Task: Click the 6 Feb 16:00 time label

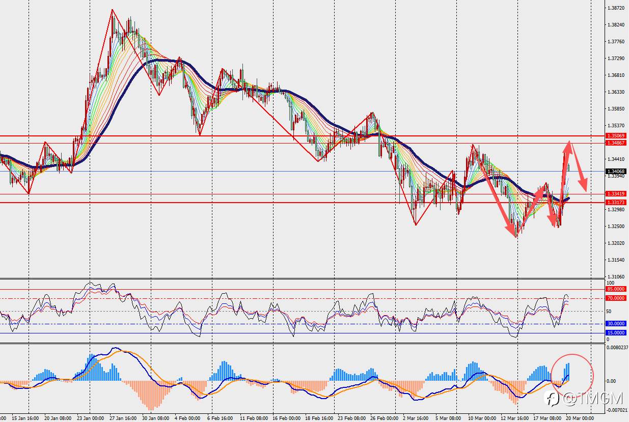Action: pos(220,418)
